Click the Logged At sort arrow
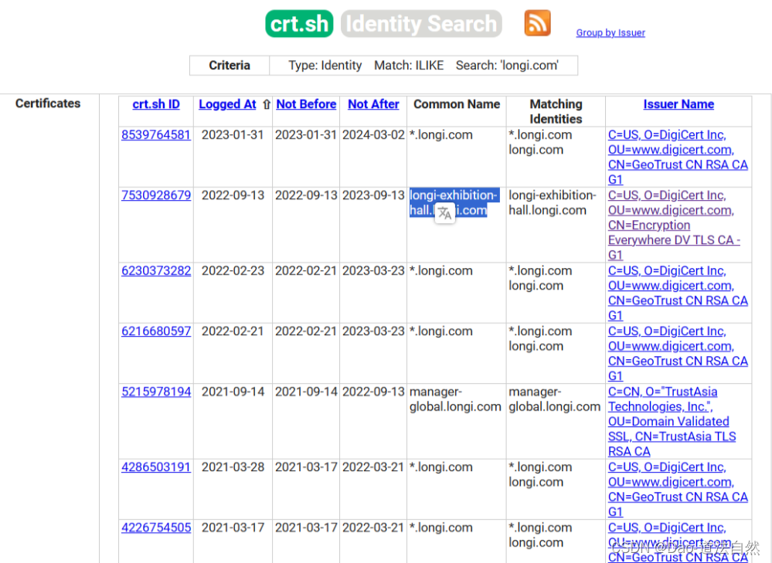 click(x=267, y=104)
